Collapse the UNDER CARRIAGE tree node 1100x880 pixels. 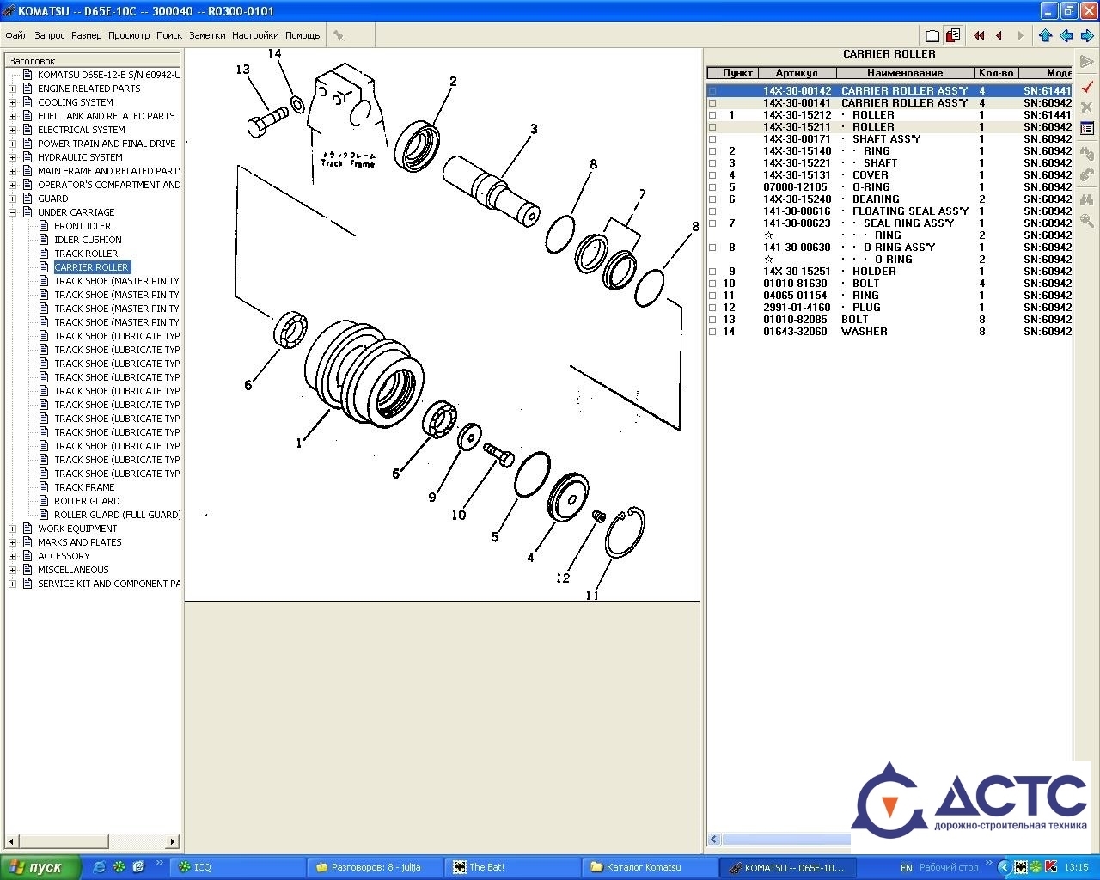[12, 212]
